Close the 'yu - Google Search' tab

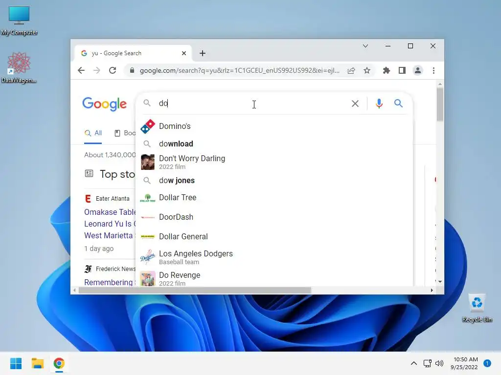click(184, 53)
